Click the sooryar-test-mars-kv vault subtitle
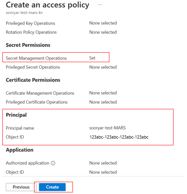 point(24,13)
